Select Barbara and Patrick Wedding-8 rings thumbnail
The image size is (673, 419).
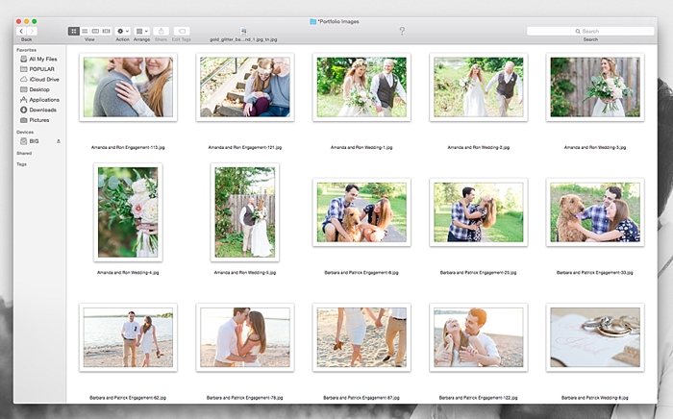coord(595,337)
